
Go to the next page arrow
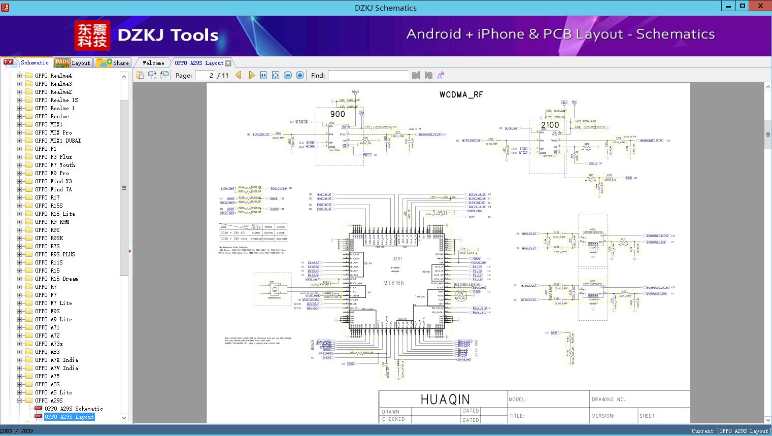251,75
